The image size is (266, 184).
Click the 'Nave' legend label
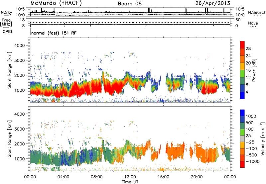[253, 23]
